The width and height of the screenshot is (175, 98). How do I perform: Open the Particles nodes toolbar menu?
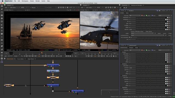[2, 37]
